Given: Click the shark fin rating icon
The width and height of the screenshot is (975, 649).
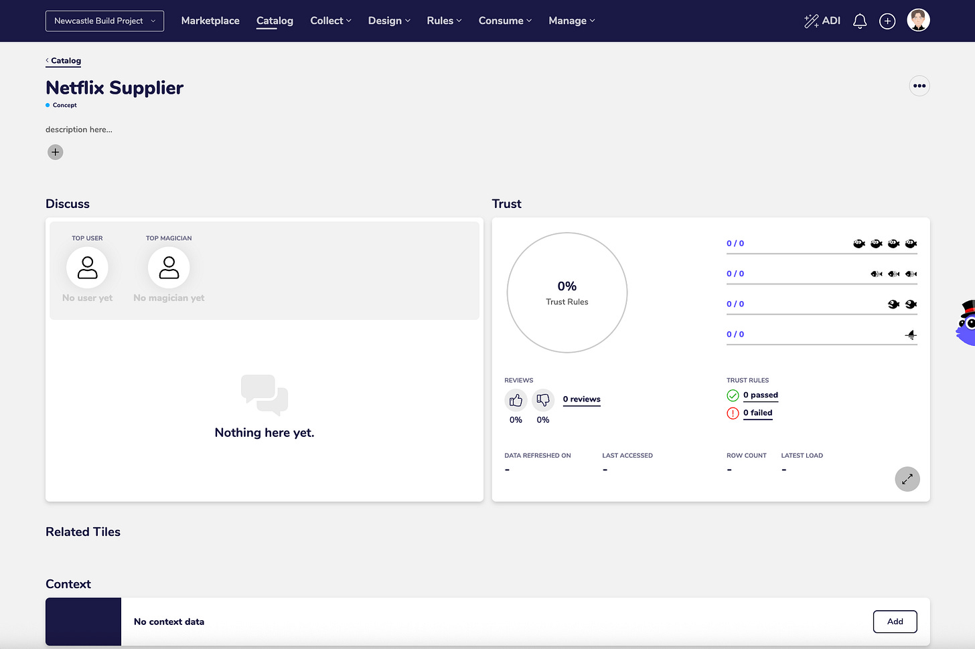Looking at the screenshot, I should point(911,335).
